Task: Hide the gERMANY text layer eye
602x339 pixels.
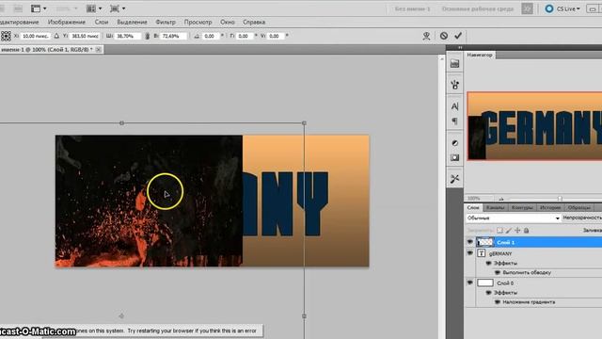Action: pyautogui.click(x=470, y=253)
